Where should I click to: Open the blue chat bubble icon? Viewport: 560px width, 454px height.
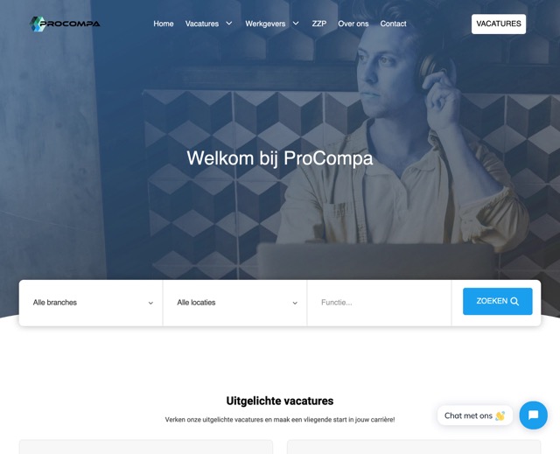[x=533, y=416]
